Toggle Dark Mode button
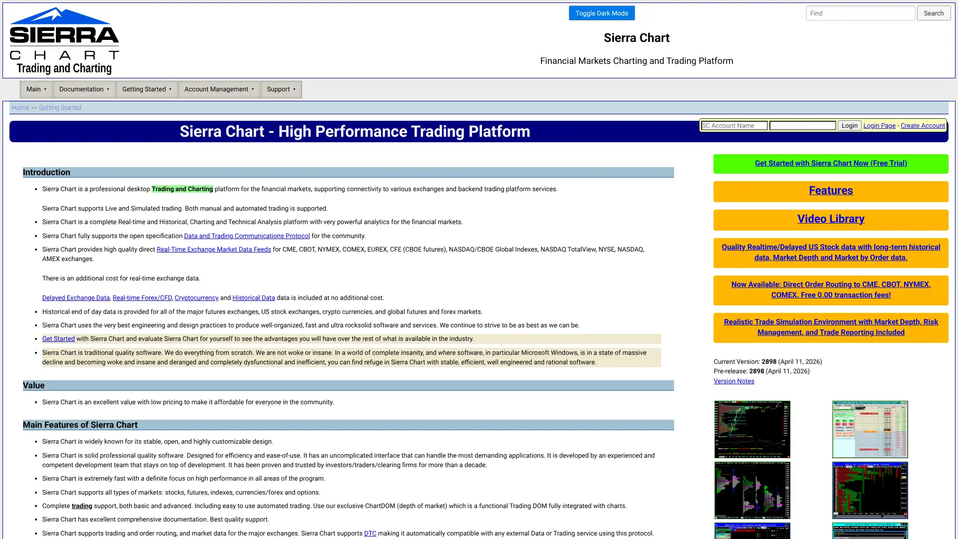Viewport: 958px width, 539px height. 602,13
